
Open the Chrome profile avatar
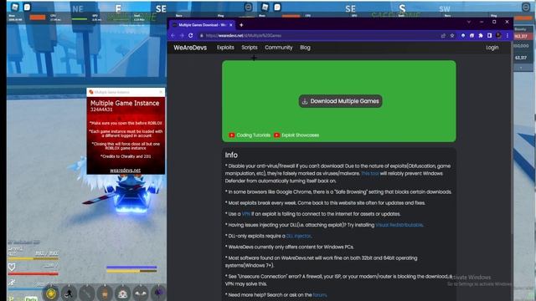coord(498,35)
